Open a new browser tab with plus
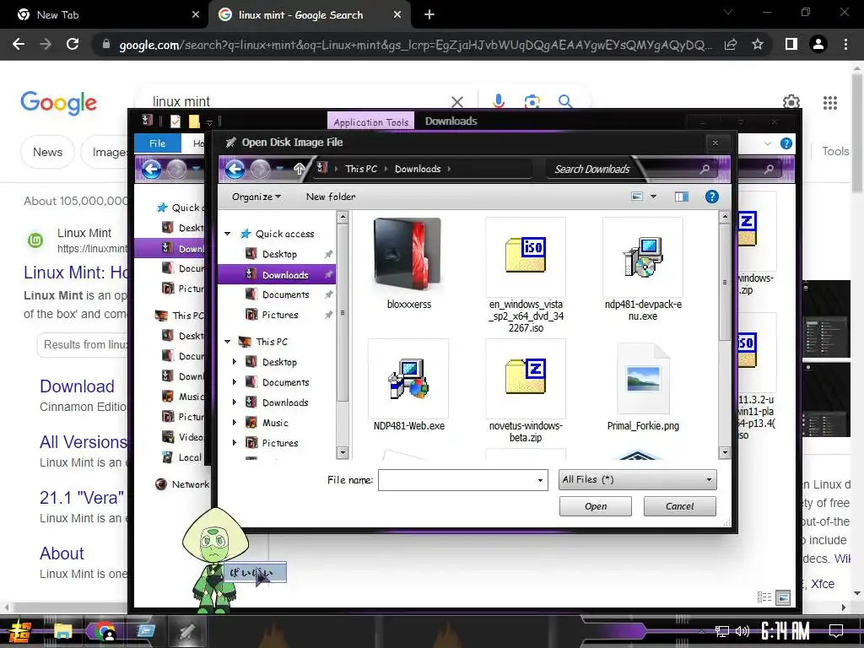Image resolution: width=864 pixels, height=648 pixels. (x=429, y=15)
